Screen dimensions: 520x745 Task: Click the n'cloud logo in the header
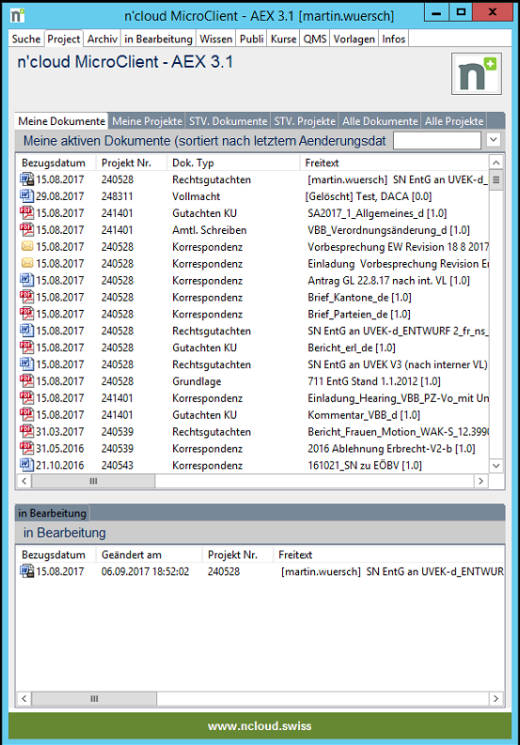[x=476, y=73]
